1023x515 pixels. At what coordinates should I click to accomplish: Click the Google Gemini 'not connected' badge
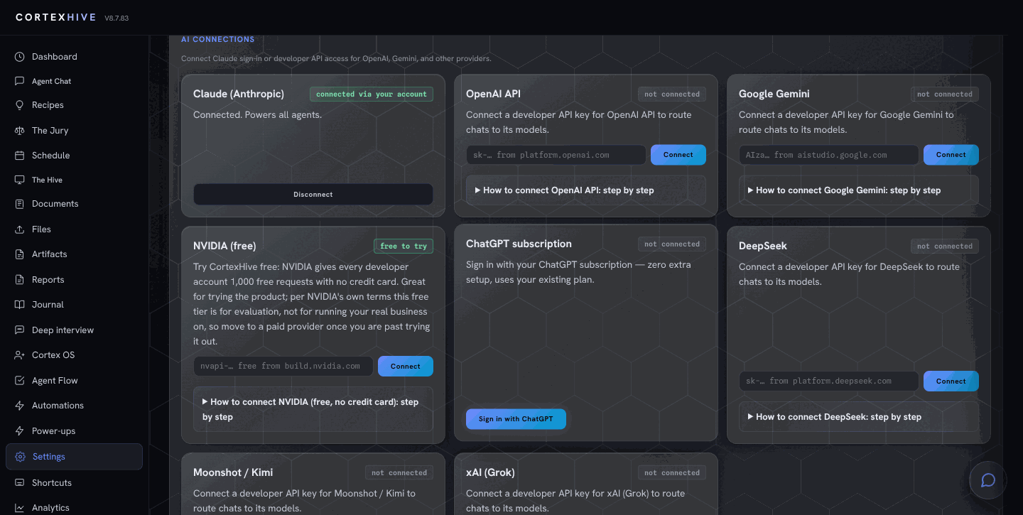[x=945, y=94]
